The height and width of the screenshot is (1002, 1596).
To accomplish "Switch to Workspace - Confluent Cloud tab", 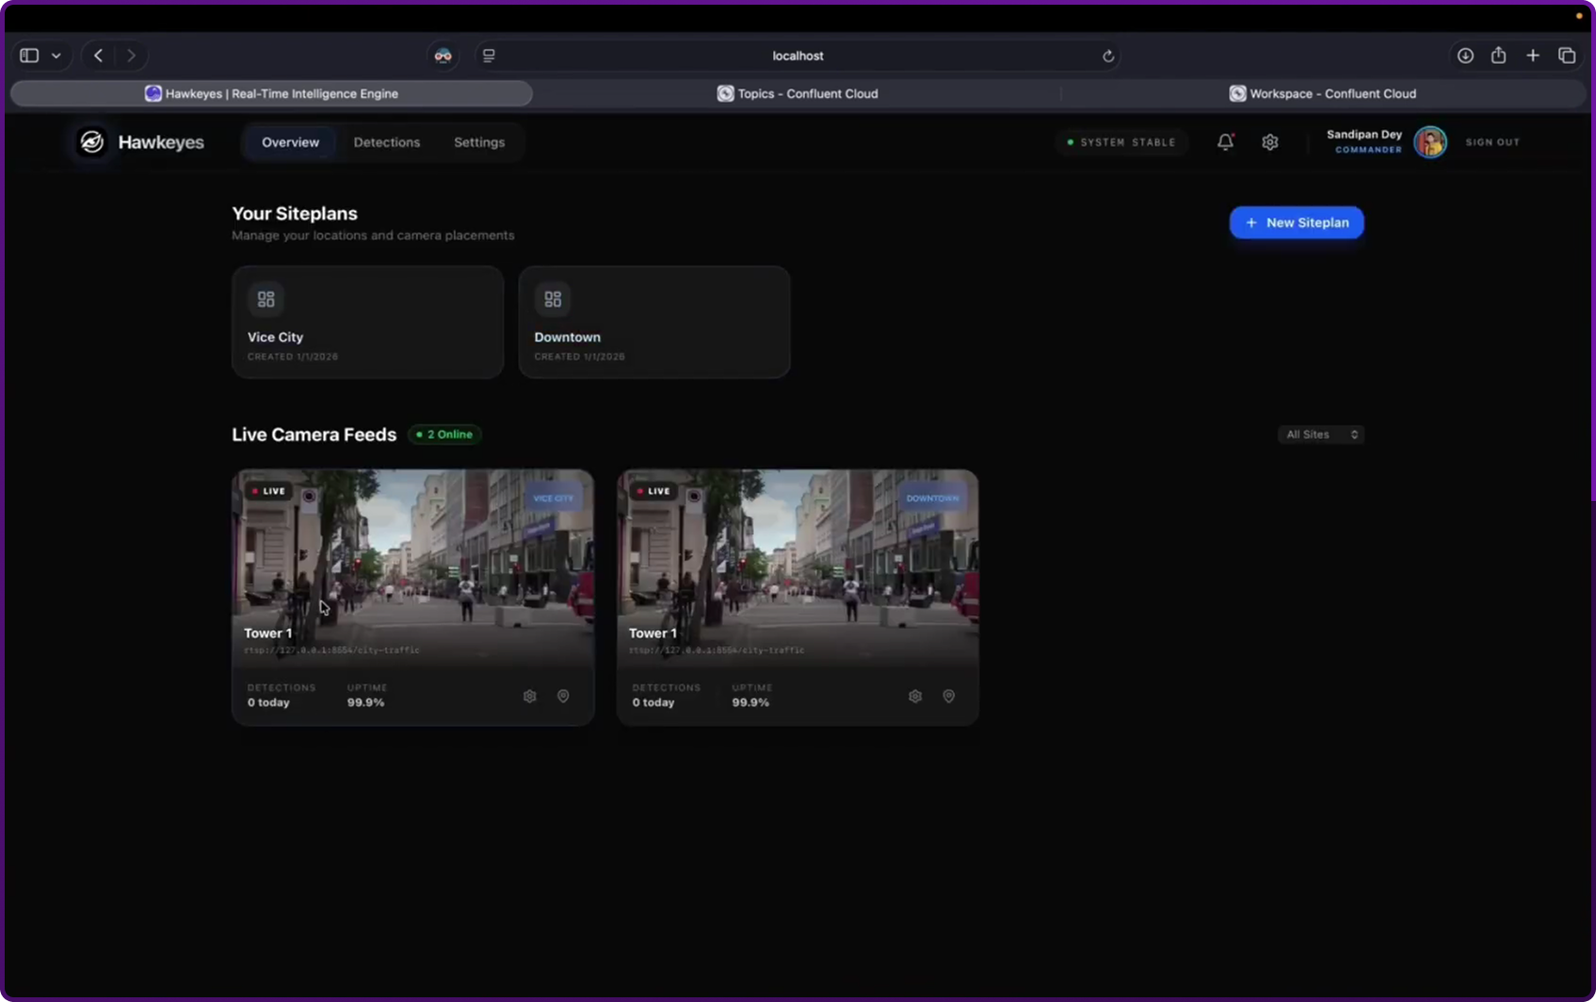I will point(1322,93).
